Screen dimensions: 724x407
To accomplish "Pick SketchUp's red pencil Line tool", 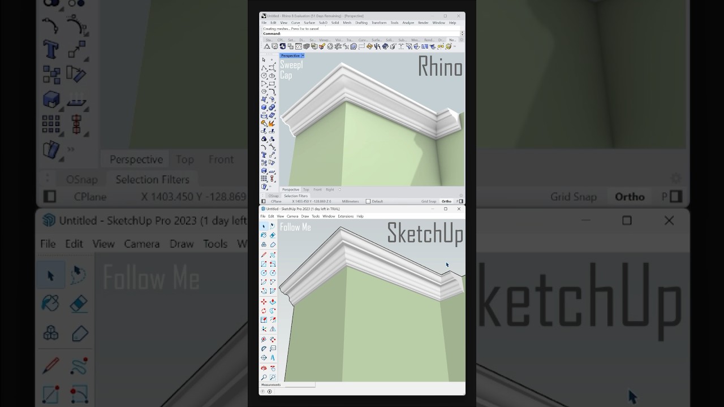I will [x=264, y=254].
